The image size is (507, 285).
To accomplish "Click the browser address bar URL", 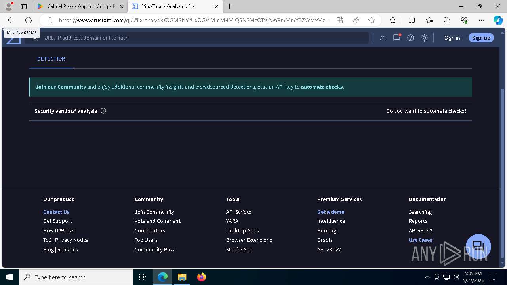I will [194, 20].
